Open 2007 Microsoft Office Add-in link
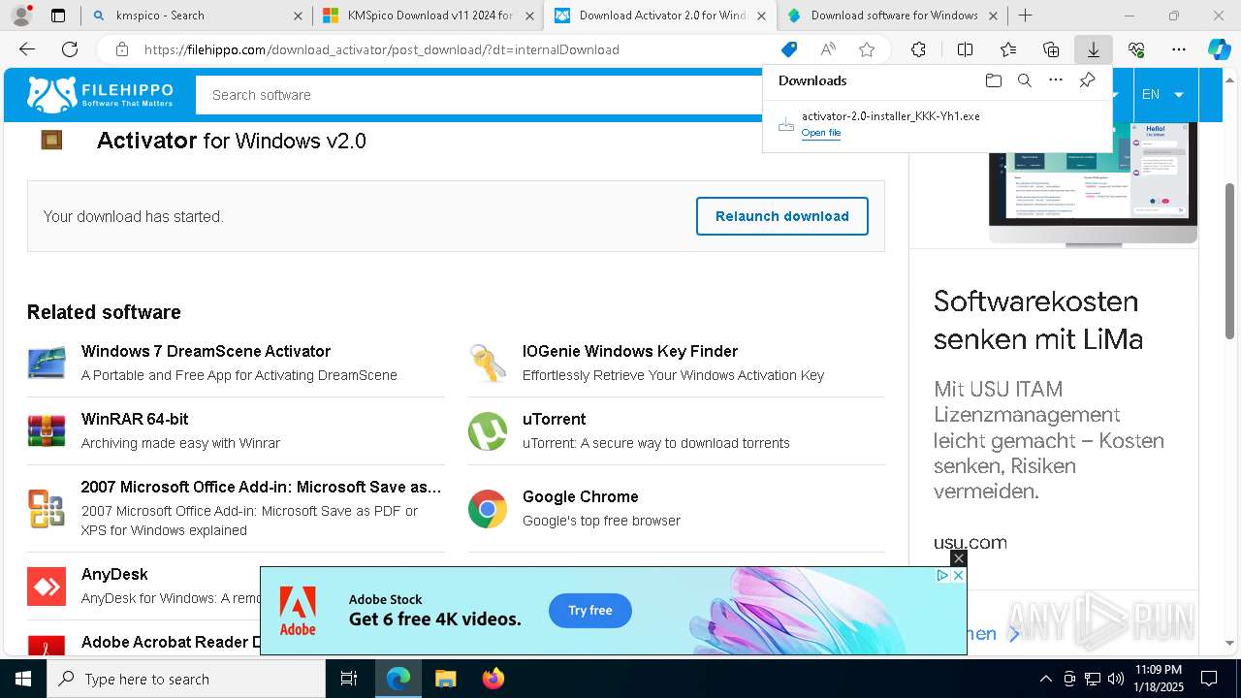Screen dimensions: 1241x698 point(262,487)
